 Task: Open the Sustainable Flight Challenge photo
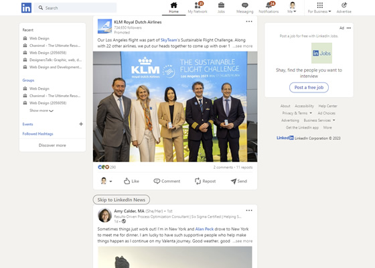click(175, 107)
